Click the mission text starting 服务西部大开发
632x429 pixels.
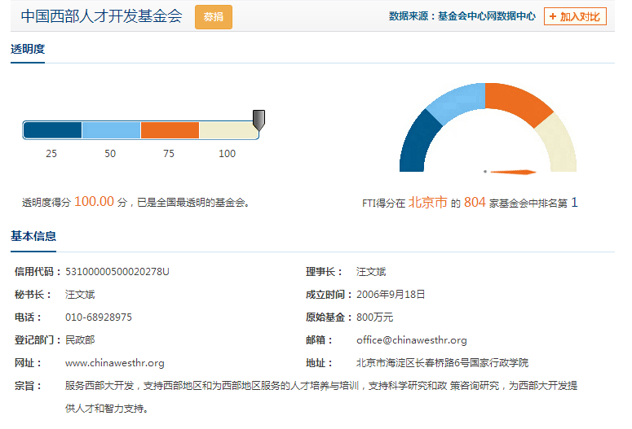(x=321, y=396)
